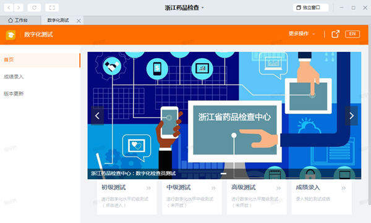Open the 中级测试 card

click(192, 197)
